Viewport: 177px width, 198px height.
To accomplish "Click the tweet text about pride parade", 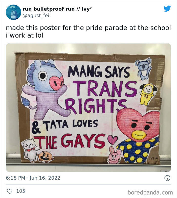I will tap(88, 31).
